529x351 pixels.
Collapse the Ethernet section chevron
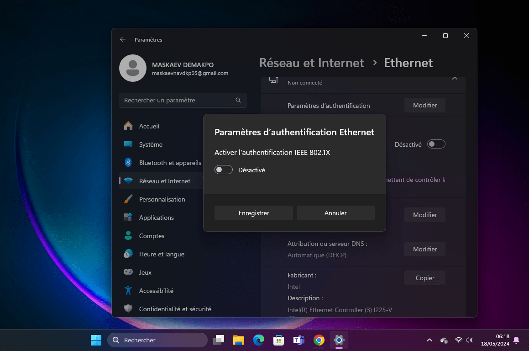tap(455, 78)
